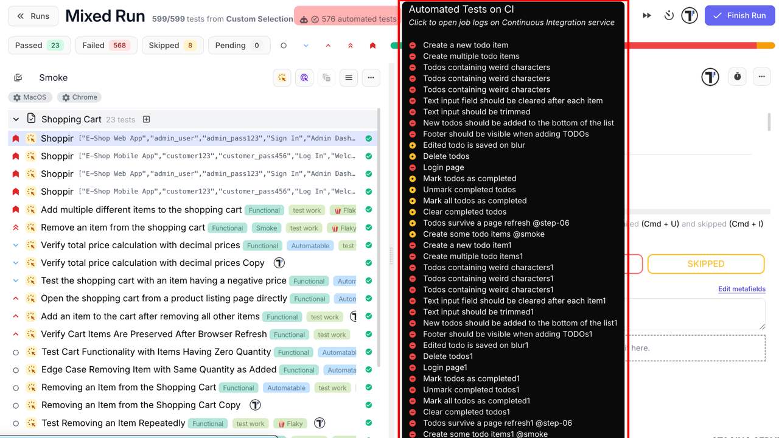Image resolution: width=779 pixels, height=438 pixels.
Task: Toggle the green check on the first Shopping test
Action: [x=368, y=138]
